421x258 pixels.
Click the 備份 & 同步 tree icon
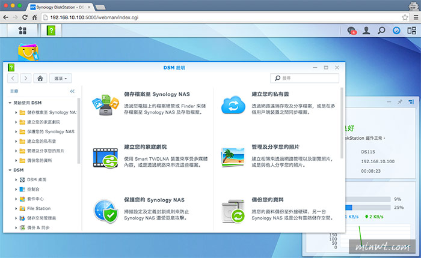coord(22,228)
